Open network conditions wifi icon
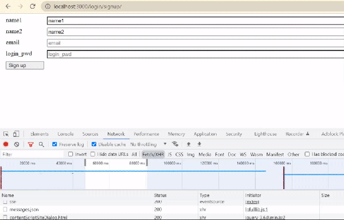Screen dimensions: 344x220 click(x=175, y=144)
